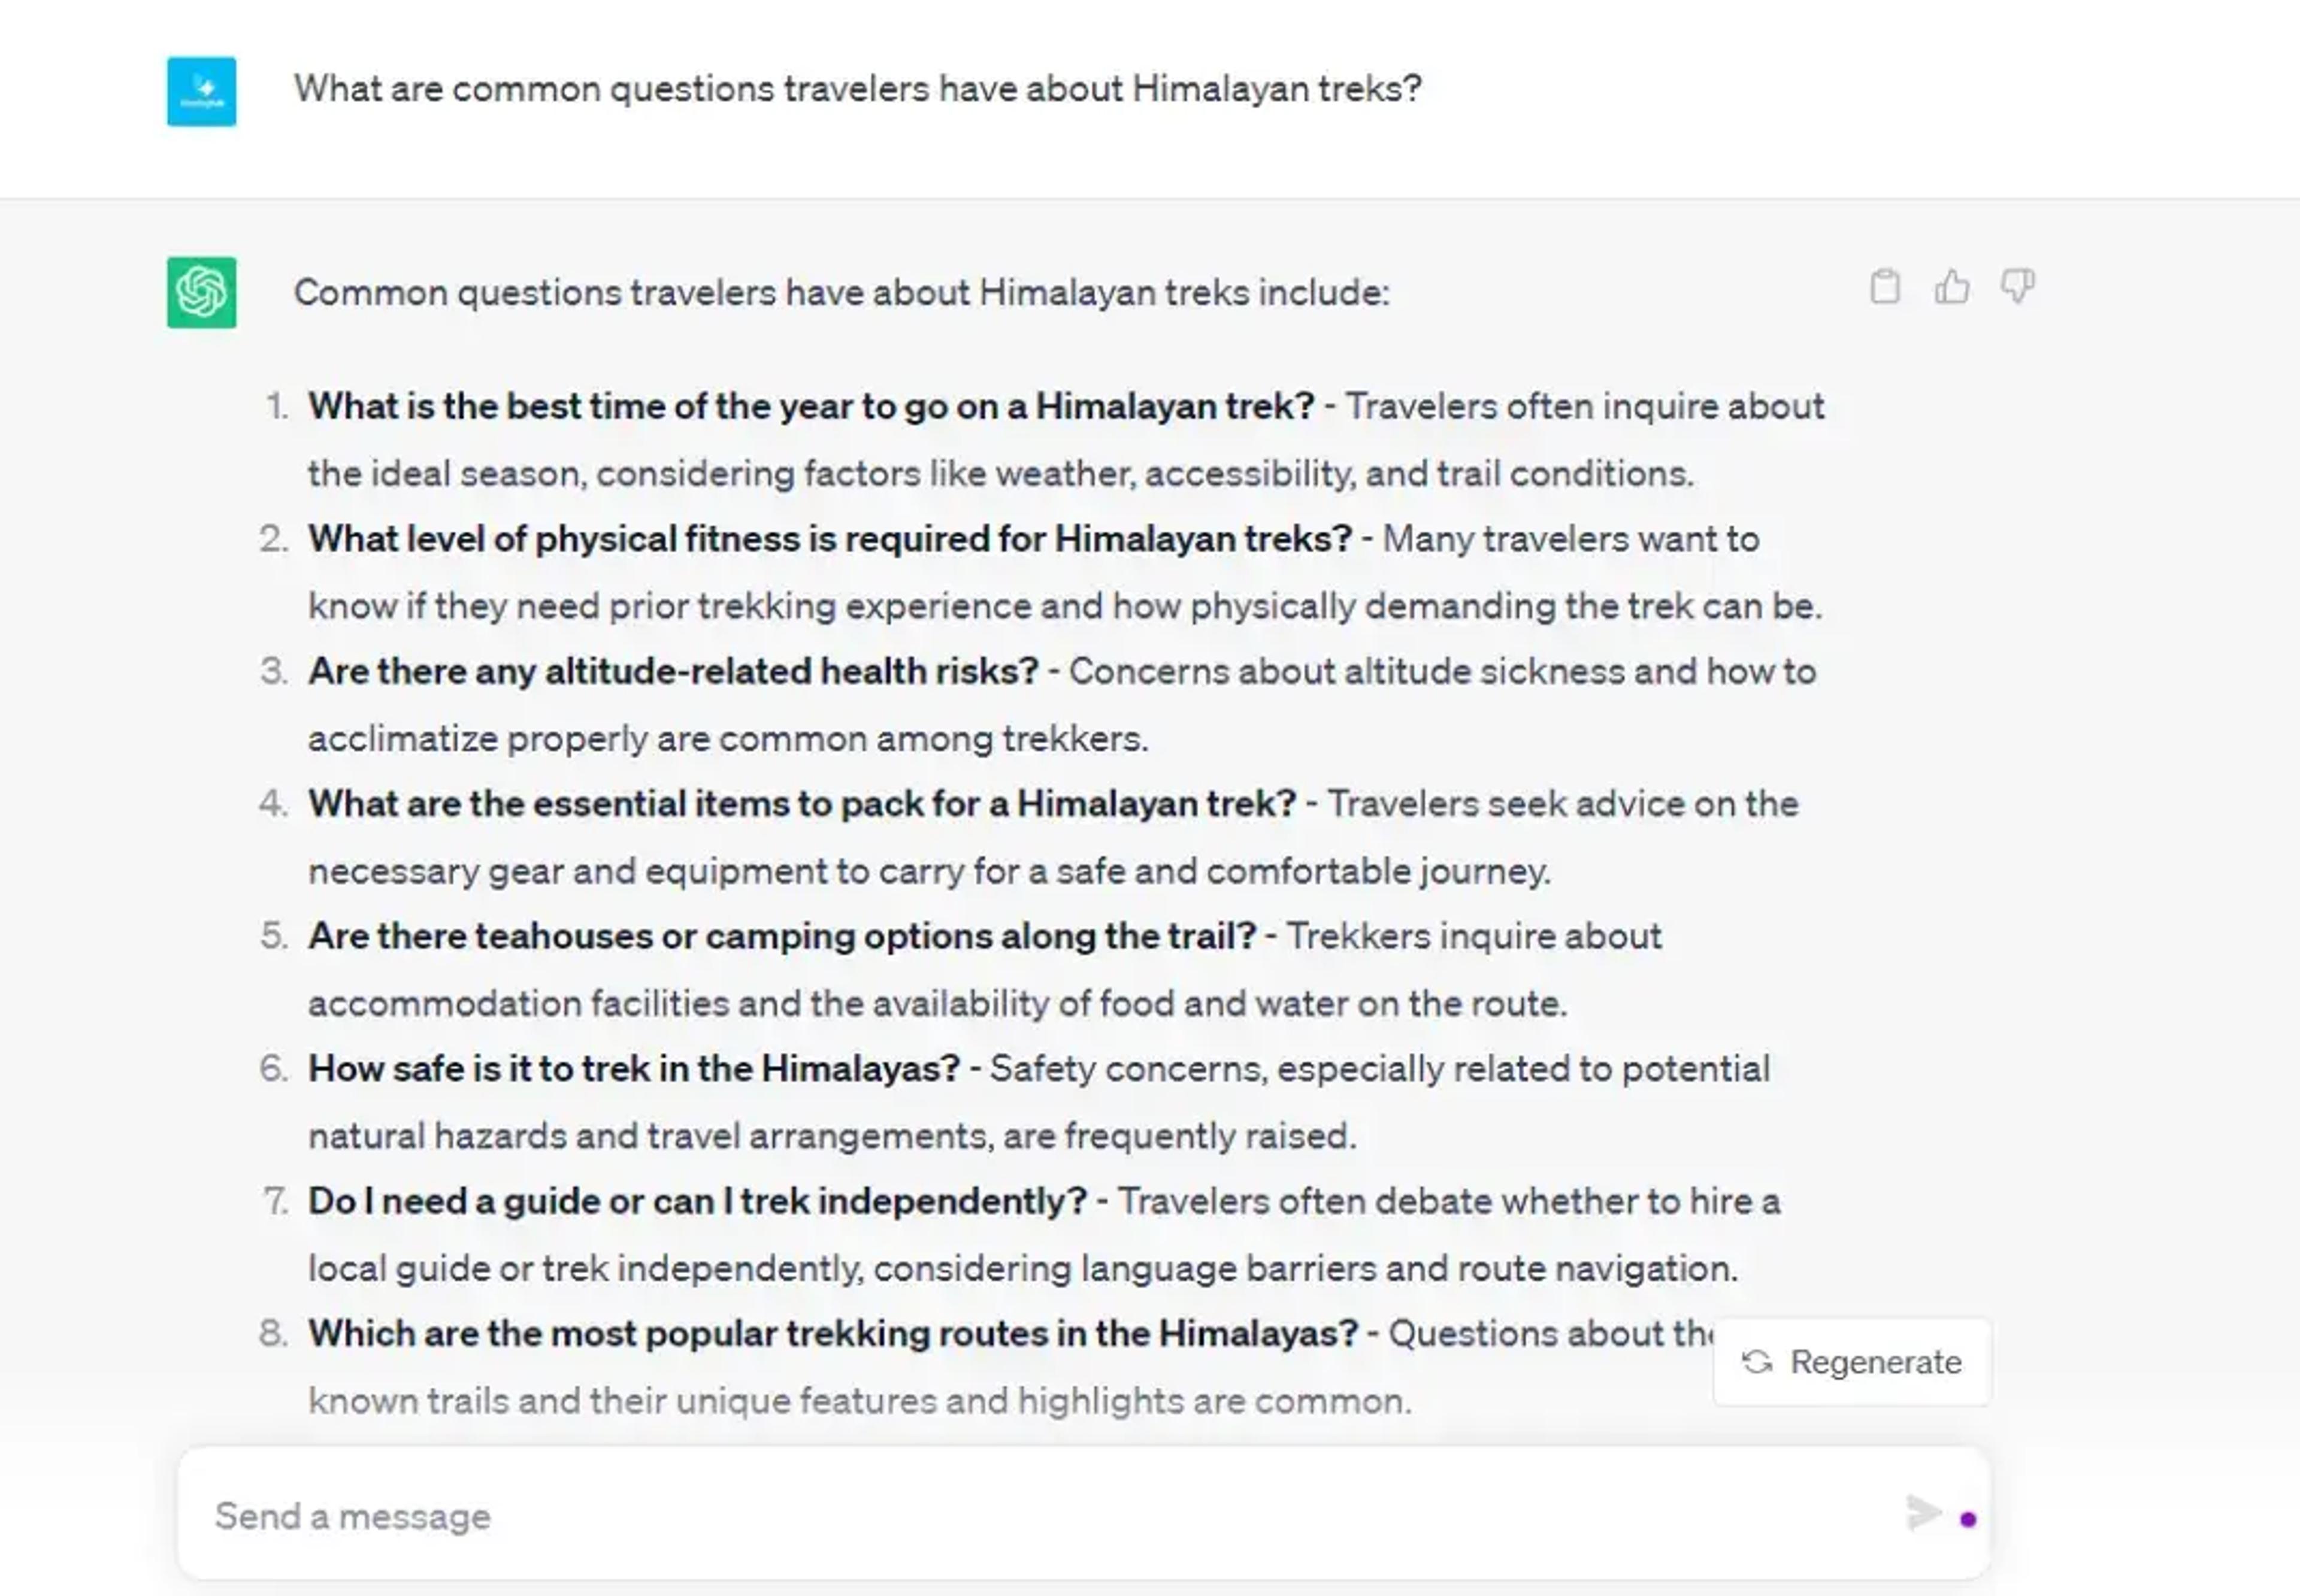This screenshot has height=1596, width=2300.
Task: Click the response intro line text
Action: coord(842,293)
